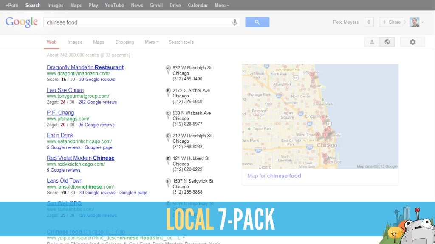This screenshot has height=244, width=435.
Task: Open Calendar in the top bar
Action: [198, 5]
